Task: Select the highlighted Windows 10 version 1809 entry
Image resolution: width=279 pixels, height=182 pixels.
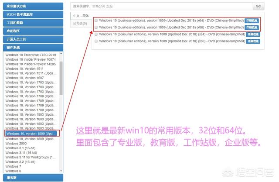Action: click(x=32, y=134)
